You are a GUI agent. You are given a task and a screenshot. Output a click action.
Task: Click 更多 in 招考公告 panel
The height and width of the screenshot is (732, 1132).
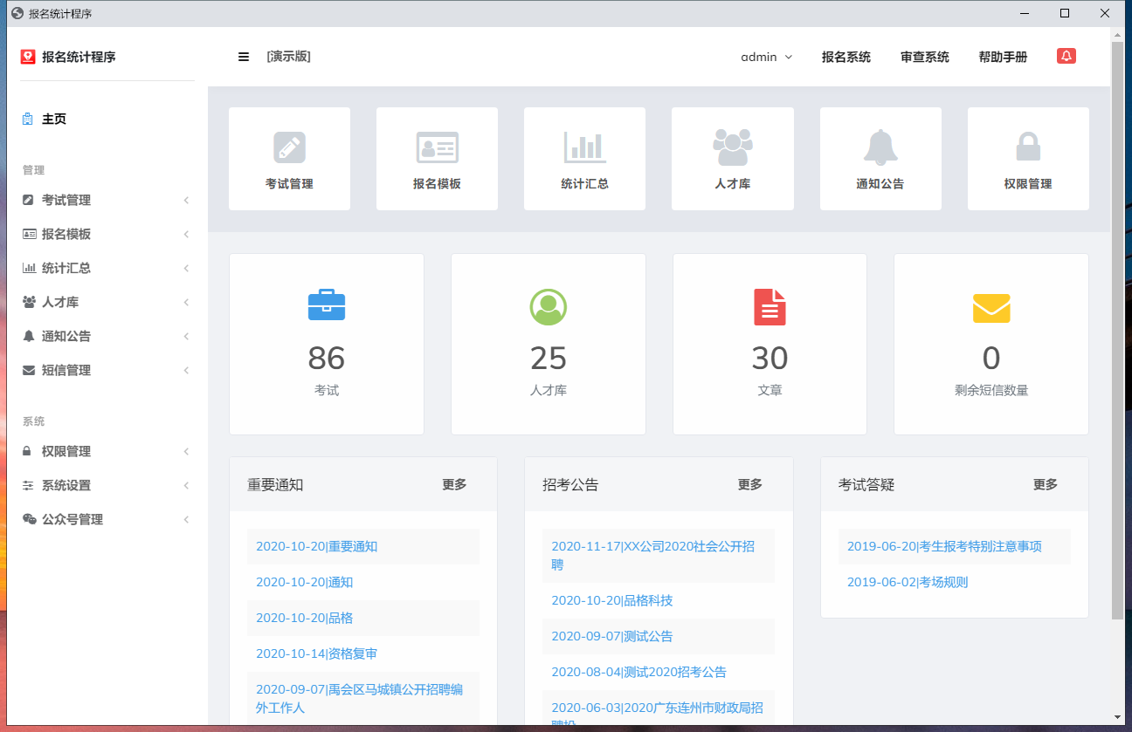[749, 484]
